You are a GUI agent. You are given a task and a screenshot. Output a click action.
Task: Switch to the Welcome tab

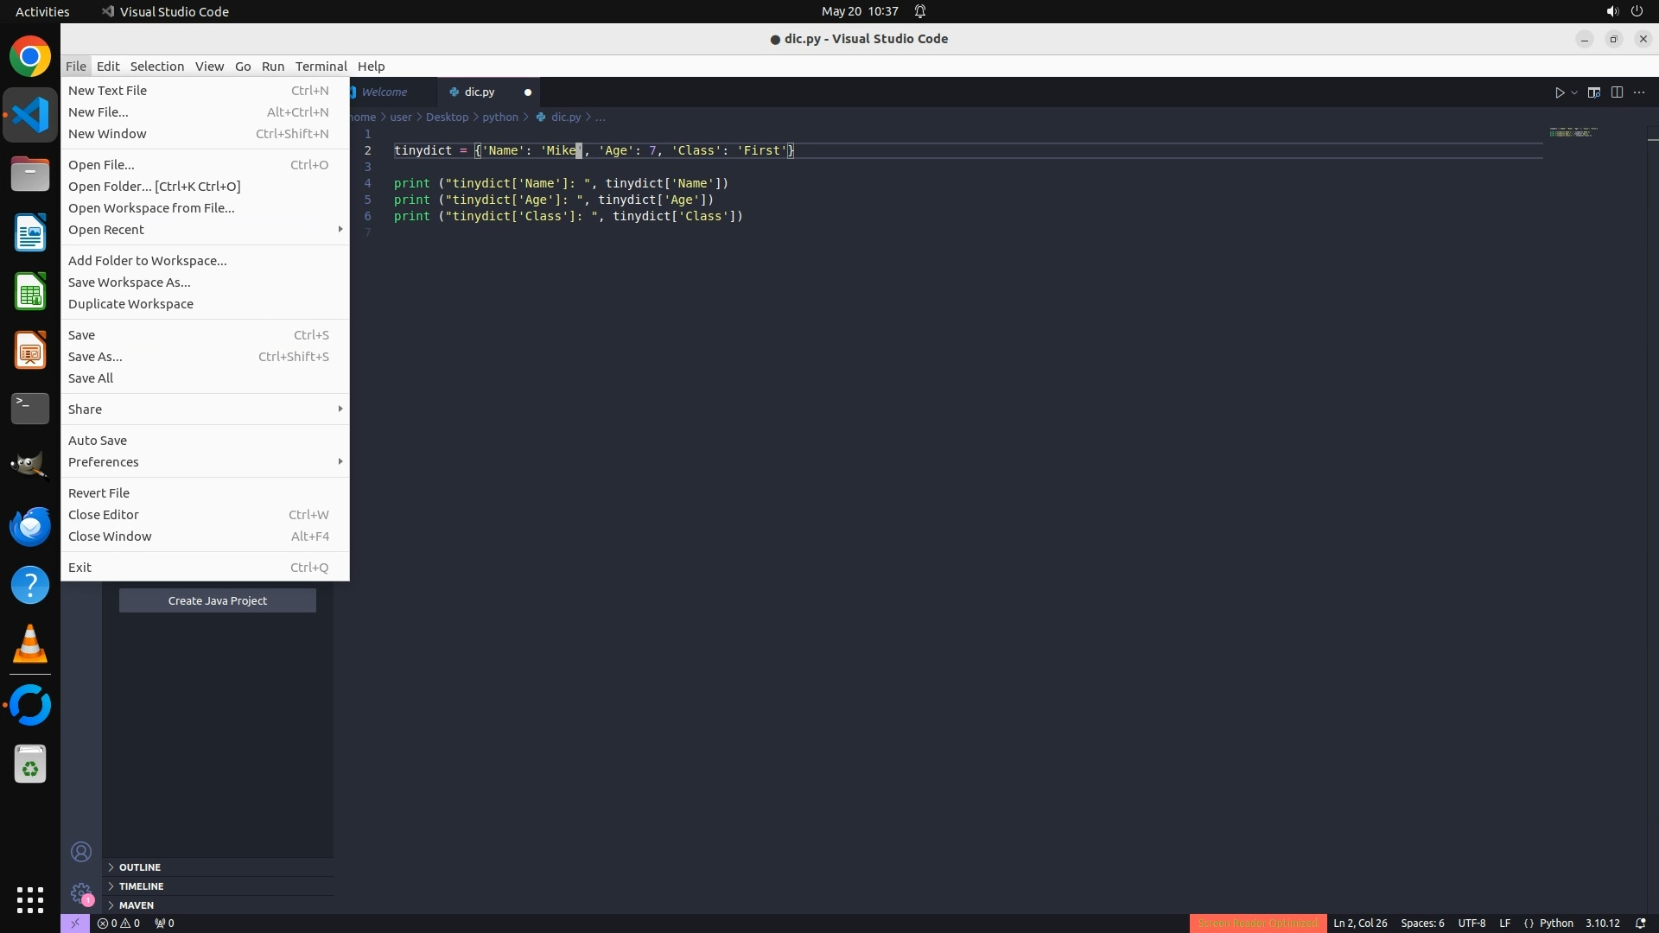385,92
